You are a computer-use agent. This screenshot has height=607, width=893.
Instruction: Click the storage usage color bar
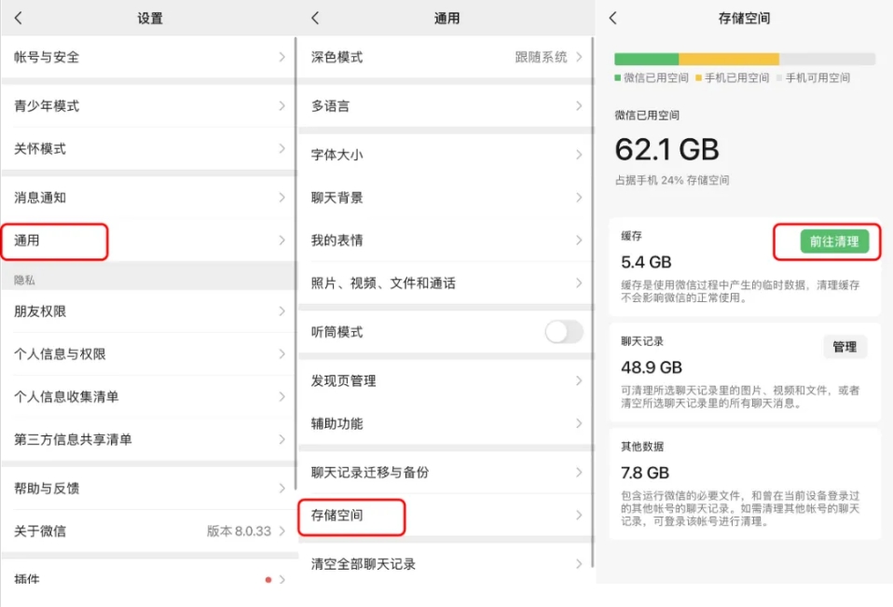click(x=744, y=59)
